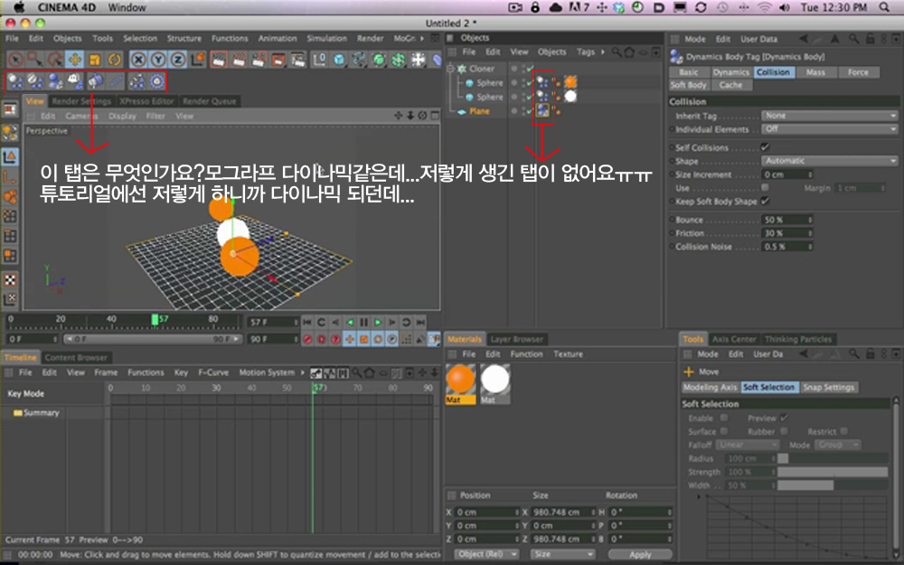This screenshot has width=904, height=565.
Task: Click the Plane's dynamics body tag
Action: pyautogui.click(x=542, y=110)
